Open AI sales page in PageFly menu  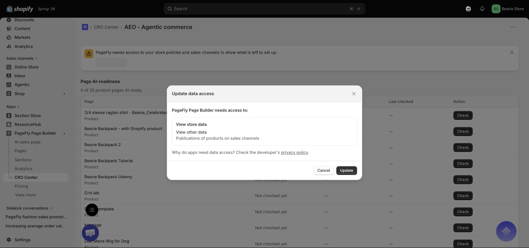pos(27,142)
